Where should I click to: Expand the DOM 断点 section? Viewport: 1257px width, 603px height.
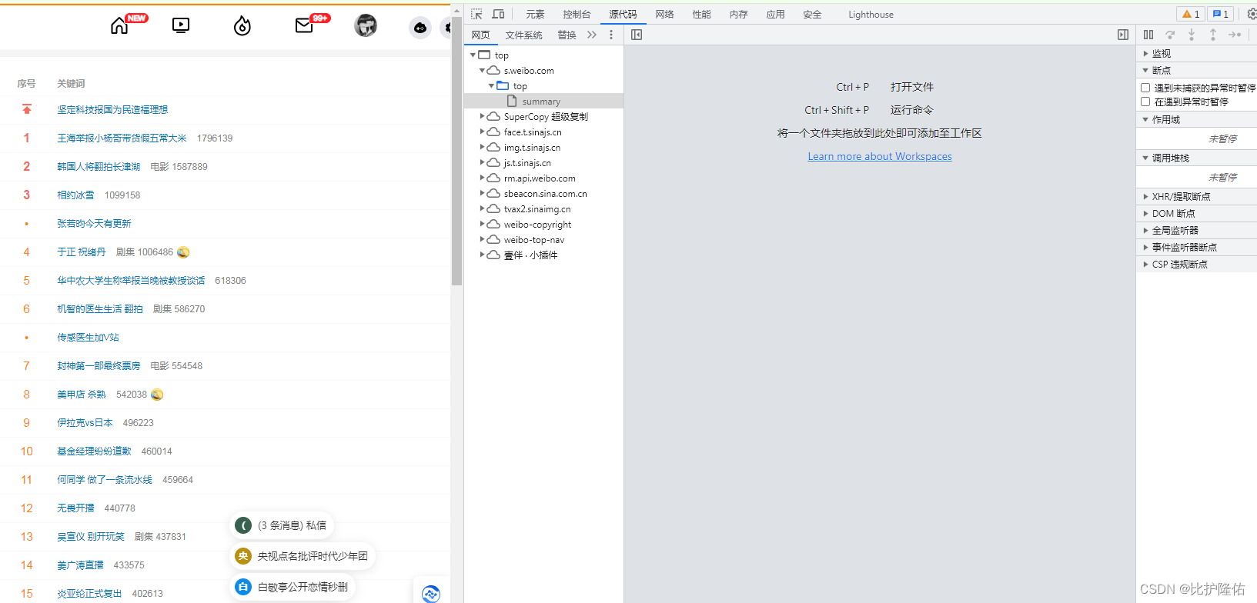[1197, 213]
